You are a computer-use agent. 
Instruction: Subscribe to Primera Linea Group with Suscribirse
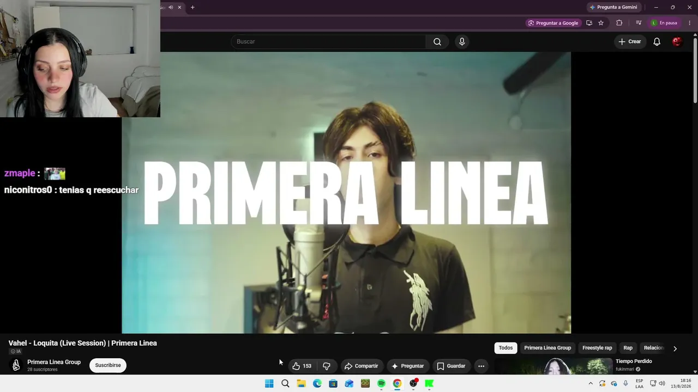[x=108, y=365]
